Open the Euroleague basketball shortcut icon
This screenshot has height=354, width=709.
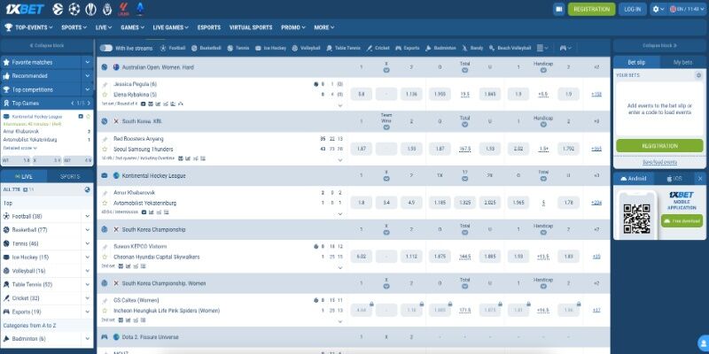(x=58, y=9)
